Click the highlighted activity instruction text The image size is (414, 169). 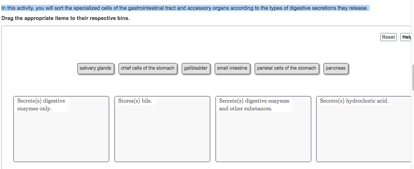185,8
